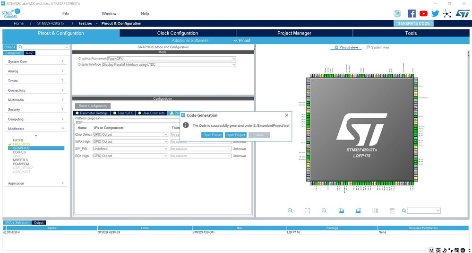Switch to the System view
Viewport: 472px width, 253px height.
pos(378,47)
